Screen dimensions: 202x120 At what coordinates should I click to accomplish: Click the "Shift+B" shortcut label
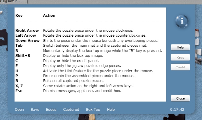23,56
